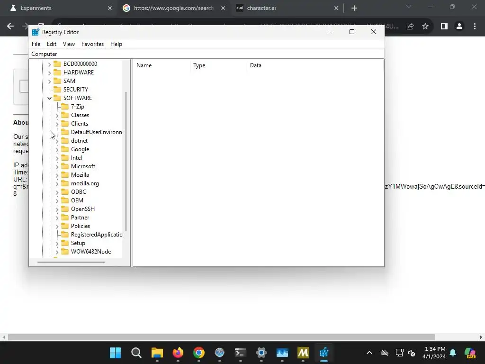This screenshot has height=364, width=485.
Task: Open the Edit menu in Registry Editor
Action: point(51,44)
